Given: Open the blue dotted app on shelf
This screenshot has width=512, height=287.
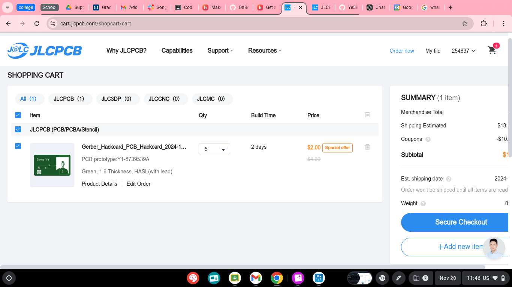Looking at the screenshot, I should [319, 278].
